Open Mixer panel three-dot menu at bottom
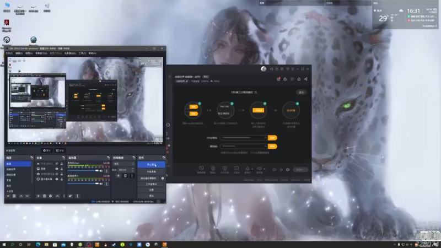This screenshot has height=248, width=441. pos(77,196)
